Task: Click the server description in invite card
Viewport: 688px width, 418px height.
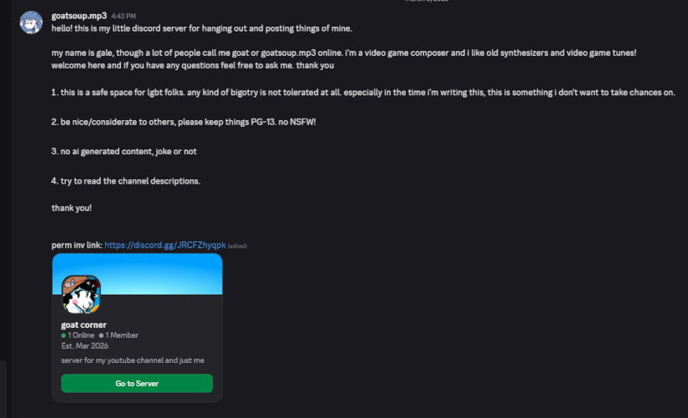Action: [x=133, y=360]
